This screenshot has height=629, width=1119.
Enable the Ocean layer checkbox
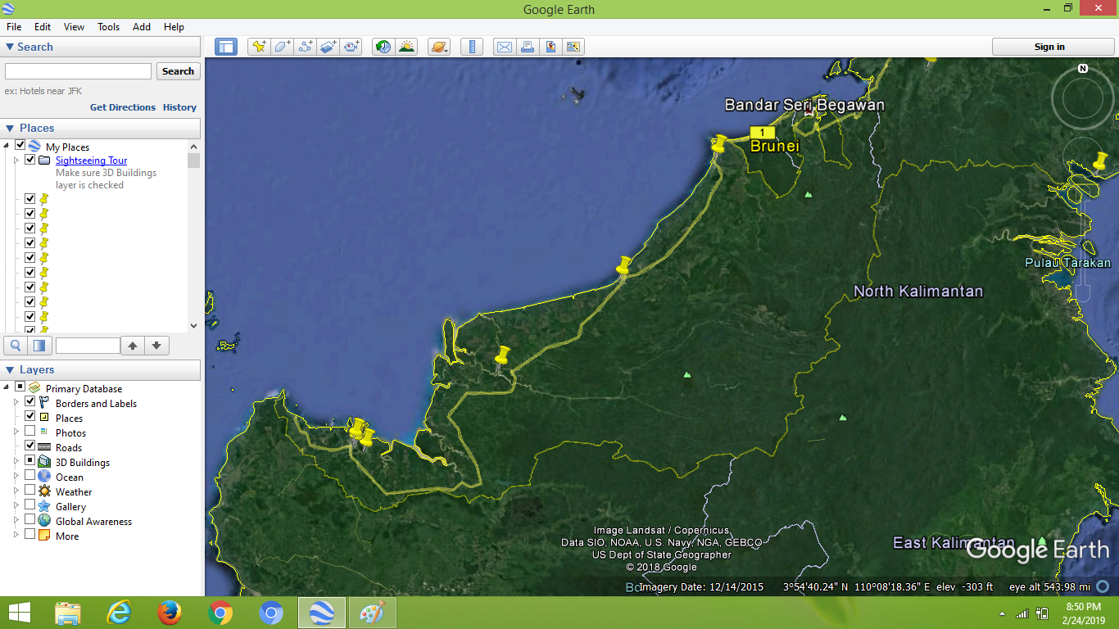[x=30, y=476]
